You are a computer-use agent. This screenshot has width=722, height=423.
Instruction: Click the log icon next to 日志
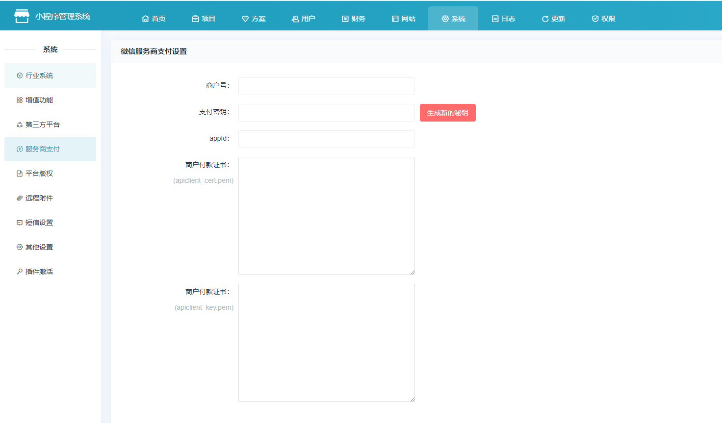point(495,19)
